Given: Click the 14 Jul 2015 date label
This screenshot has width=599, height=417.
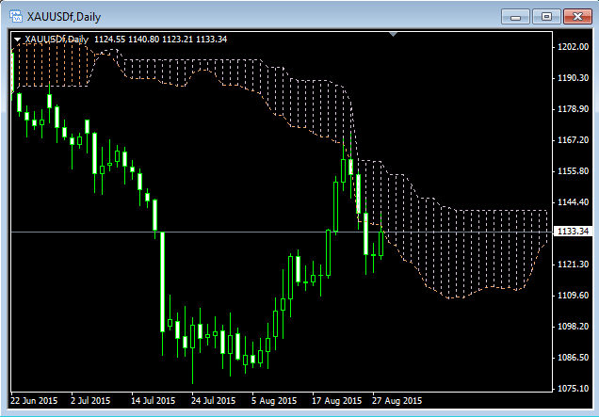Looking at the screenshot, I should tap(154, 401).
